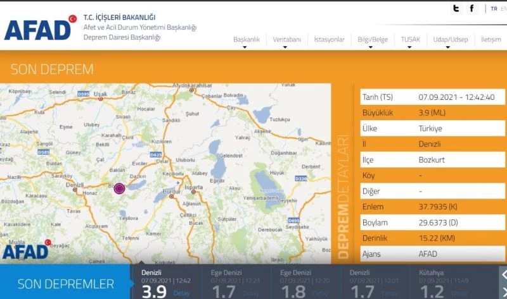Click the AFAD watermark on map
The height and width of the screenshot is (299, 507).
(x=25, y=251)
